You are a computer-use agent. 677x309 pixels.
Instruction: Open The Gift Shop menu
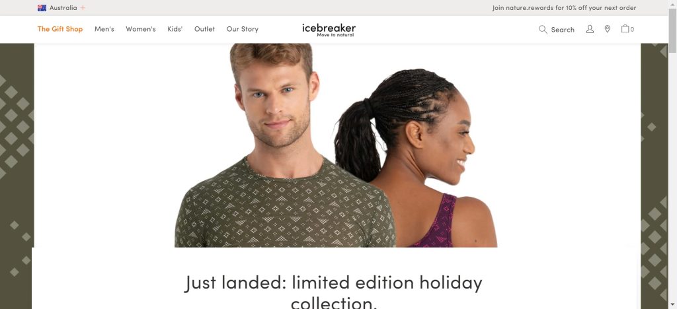coord(60,29)
